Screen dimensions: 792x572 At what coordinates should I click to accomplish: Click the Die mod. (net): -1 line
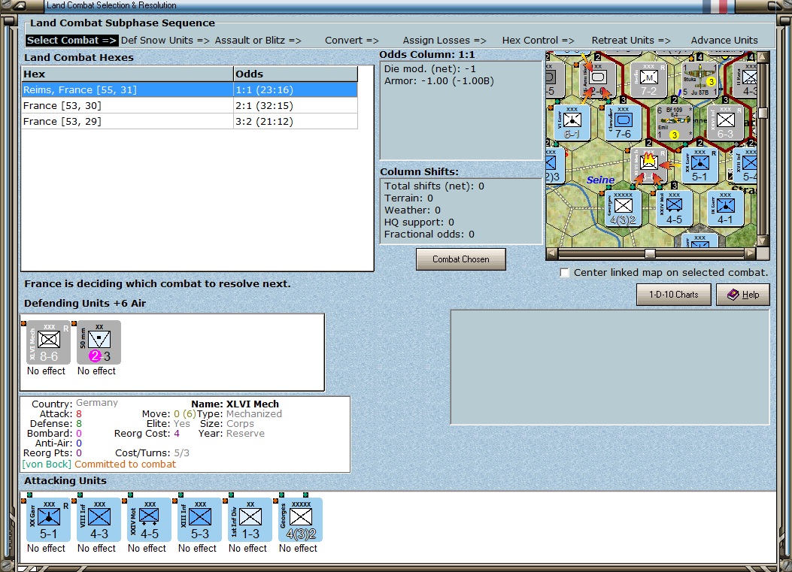tap(429, 69)
